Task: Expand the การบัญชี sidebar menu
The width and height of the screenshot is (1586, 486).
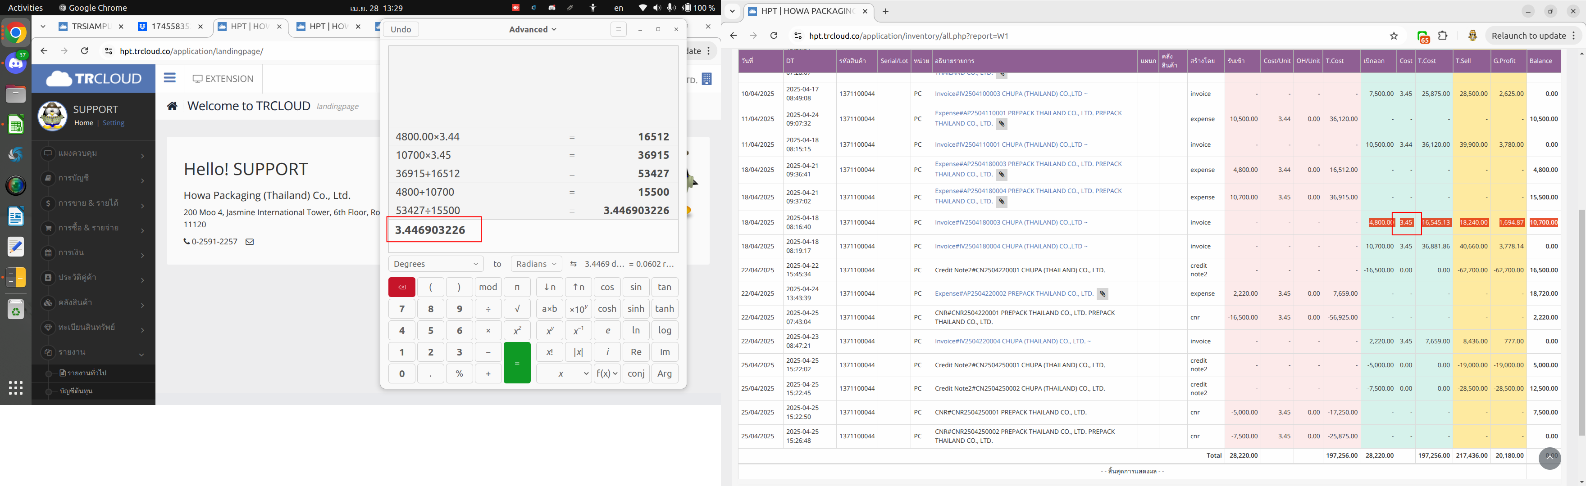Action: (94, 178)
